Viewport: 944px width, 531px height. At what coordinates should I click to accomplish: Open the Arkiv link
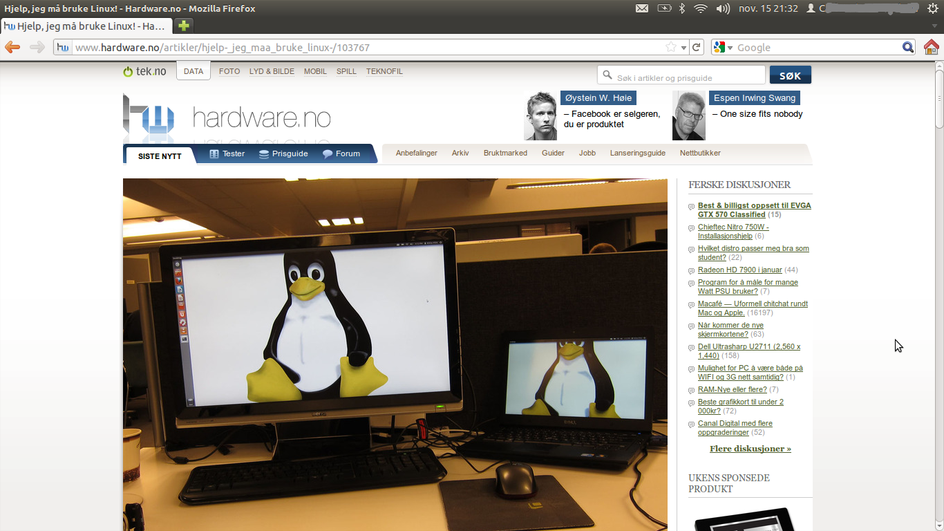pos(460,153)
